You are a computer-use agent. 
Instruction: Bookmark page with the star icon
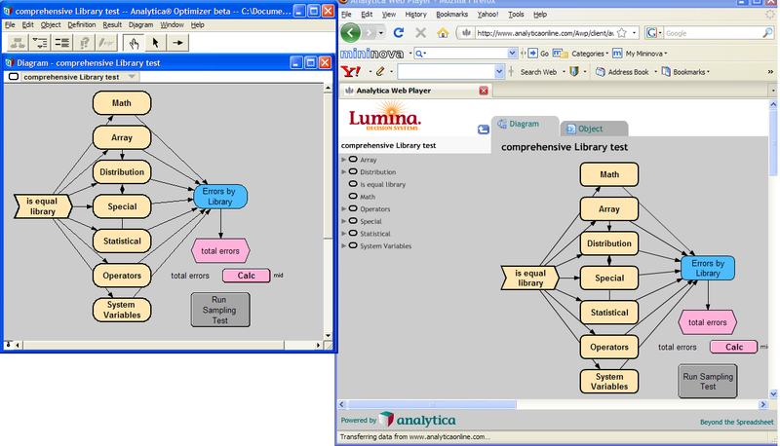[x=622, y=33]
